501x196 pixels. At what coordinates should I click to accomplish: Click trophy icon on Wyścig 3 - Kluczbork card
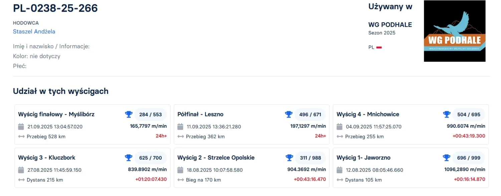click(129, 158)
